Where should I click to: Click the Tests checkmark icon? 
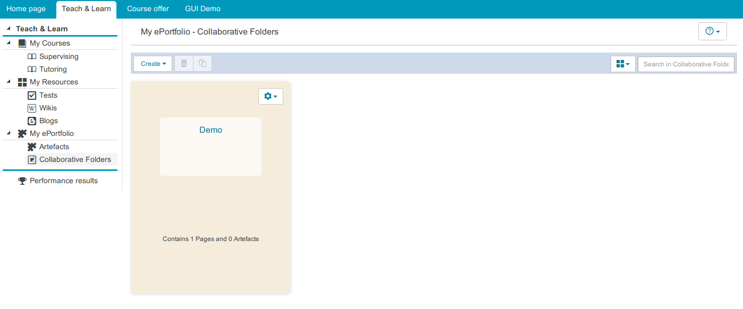(x=32, y=96)
